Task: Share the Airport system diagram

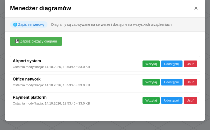Action: (172, 64)
